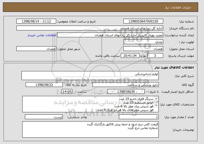Viewport: 204px width, 144px height.
Task: Click the quantity field showing 1
Action: click(139, 117)
